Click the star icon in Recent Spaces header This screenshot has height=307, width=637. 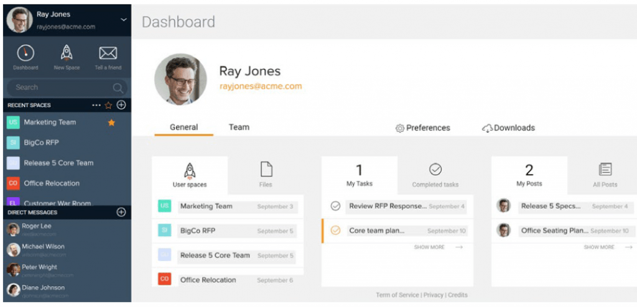108,105
